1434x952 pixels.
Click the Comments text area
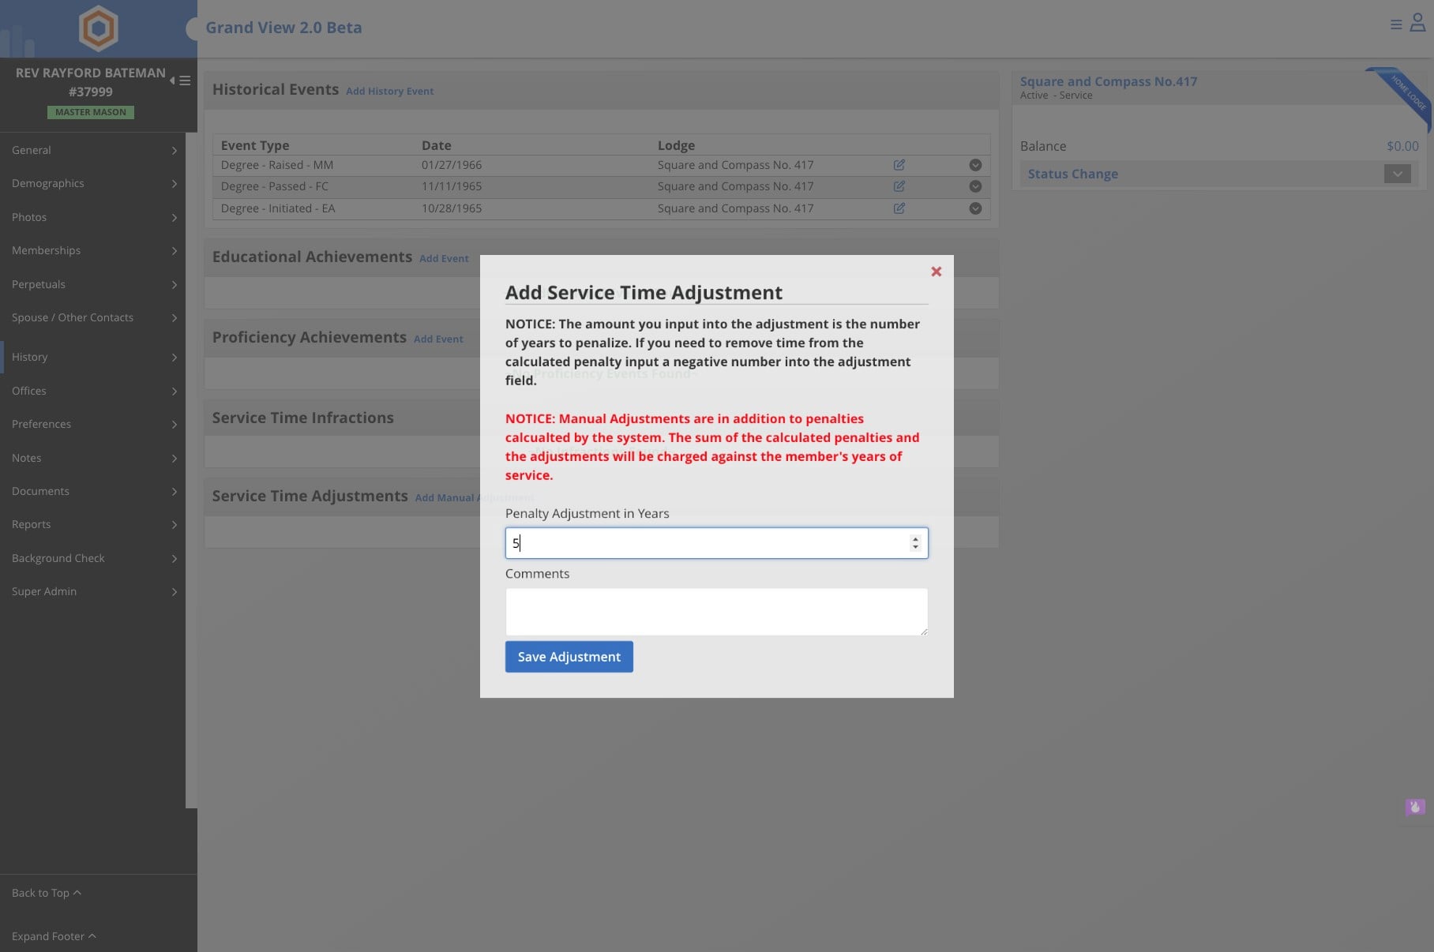pyautogui.click(x=716, y=612)
